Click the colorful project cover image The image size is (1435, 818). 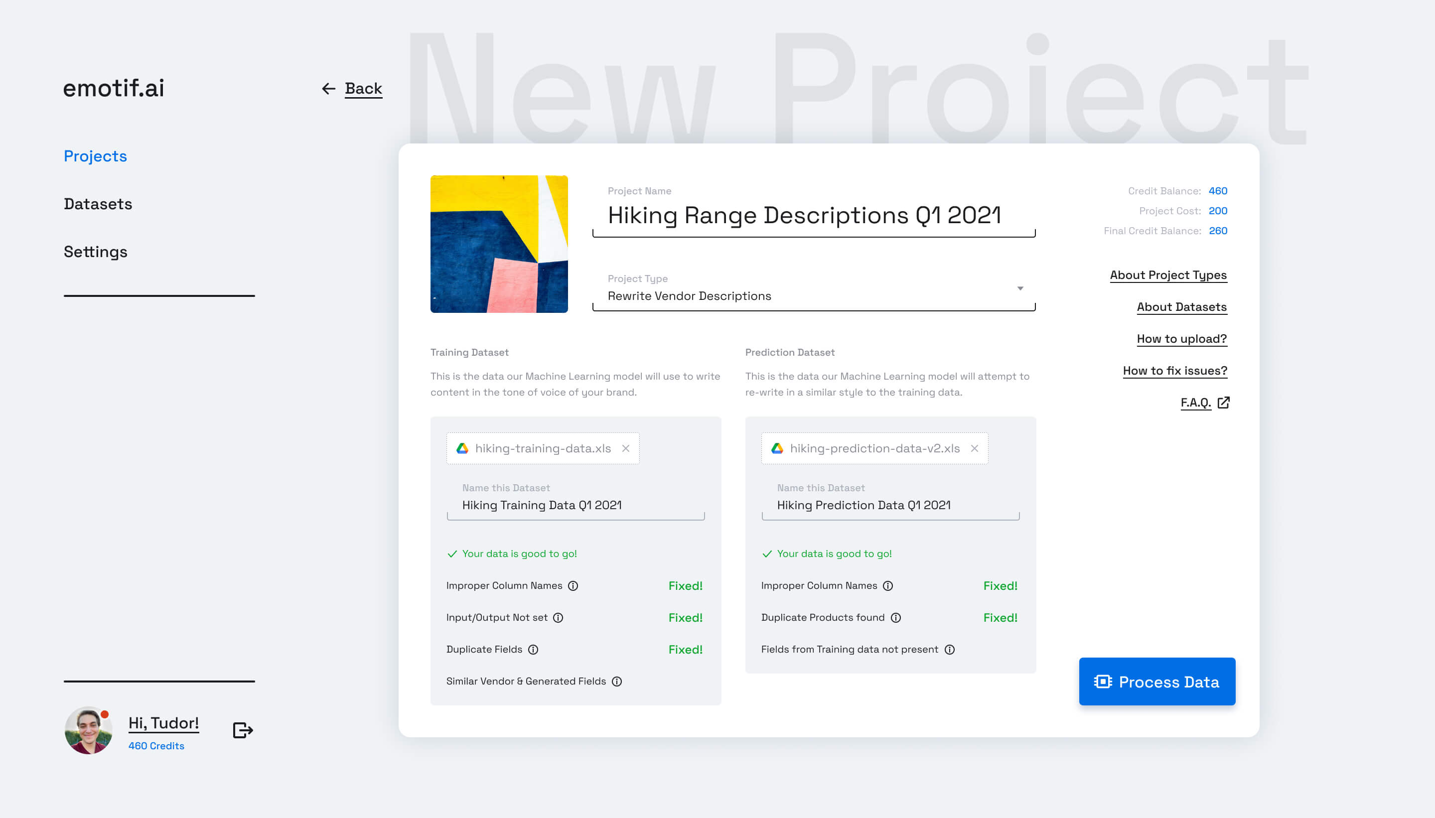click(x=499, y=244)
